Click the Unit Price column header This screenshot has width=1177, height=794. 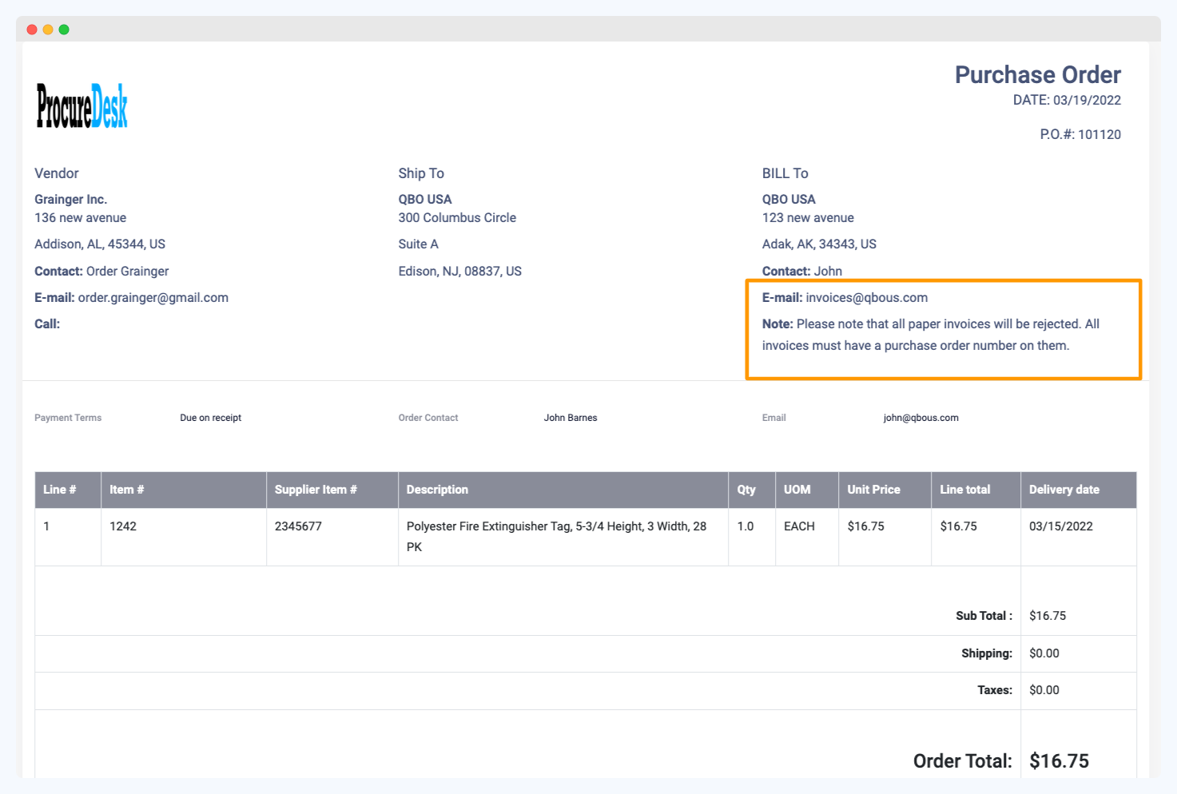pyautogui.click(x=873, y=490)
